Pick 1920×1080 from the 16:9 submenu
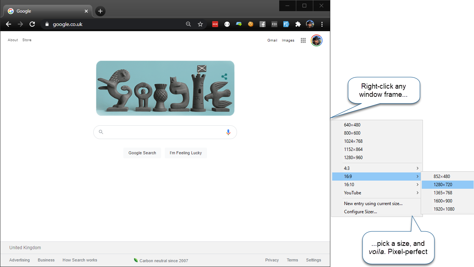The width and height of the screenshot is (474, 267). tap(448, 209)
